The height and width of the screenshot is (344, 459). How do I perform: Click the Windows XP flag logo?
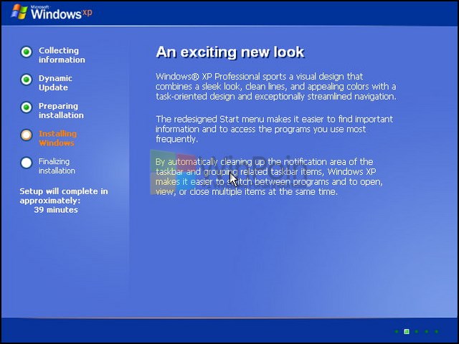click(x=19, y=11)
